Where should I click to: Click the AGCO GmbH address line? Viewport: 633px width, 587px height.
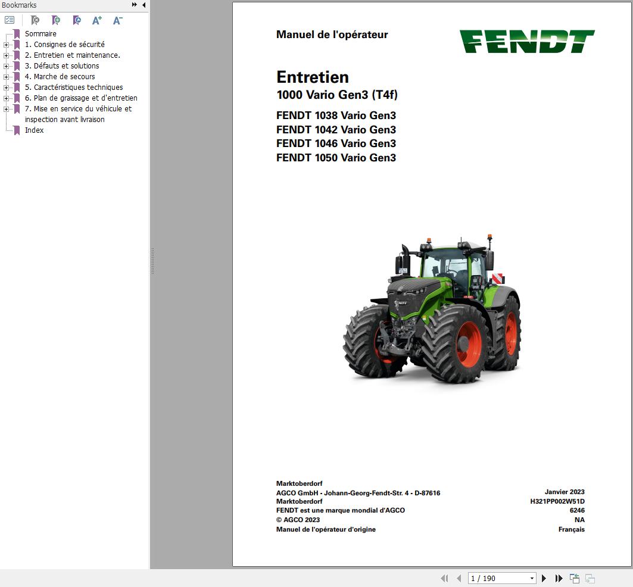[358, 492]
